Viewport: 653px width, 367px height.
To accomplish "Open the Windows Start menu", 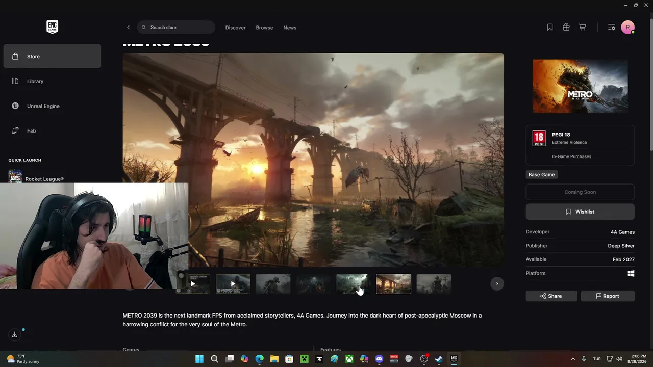I will pos(199,359).
